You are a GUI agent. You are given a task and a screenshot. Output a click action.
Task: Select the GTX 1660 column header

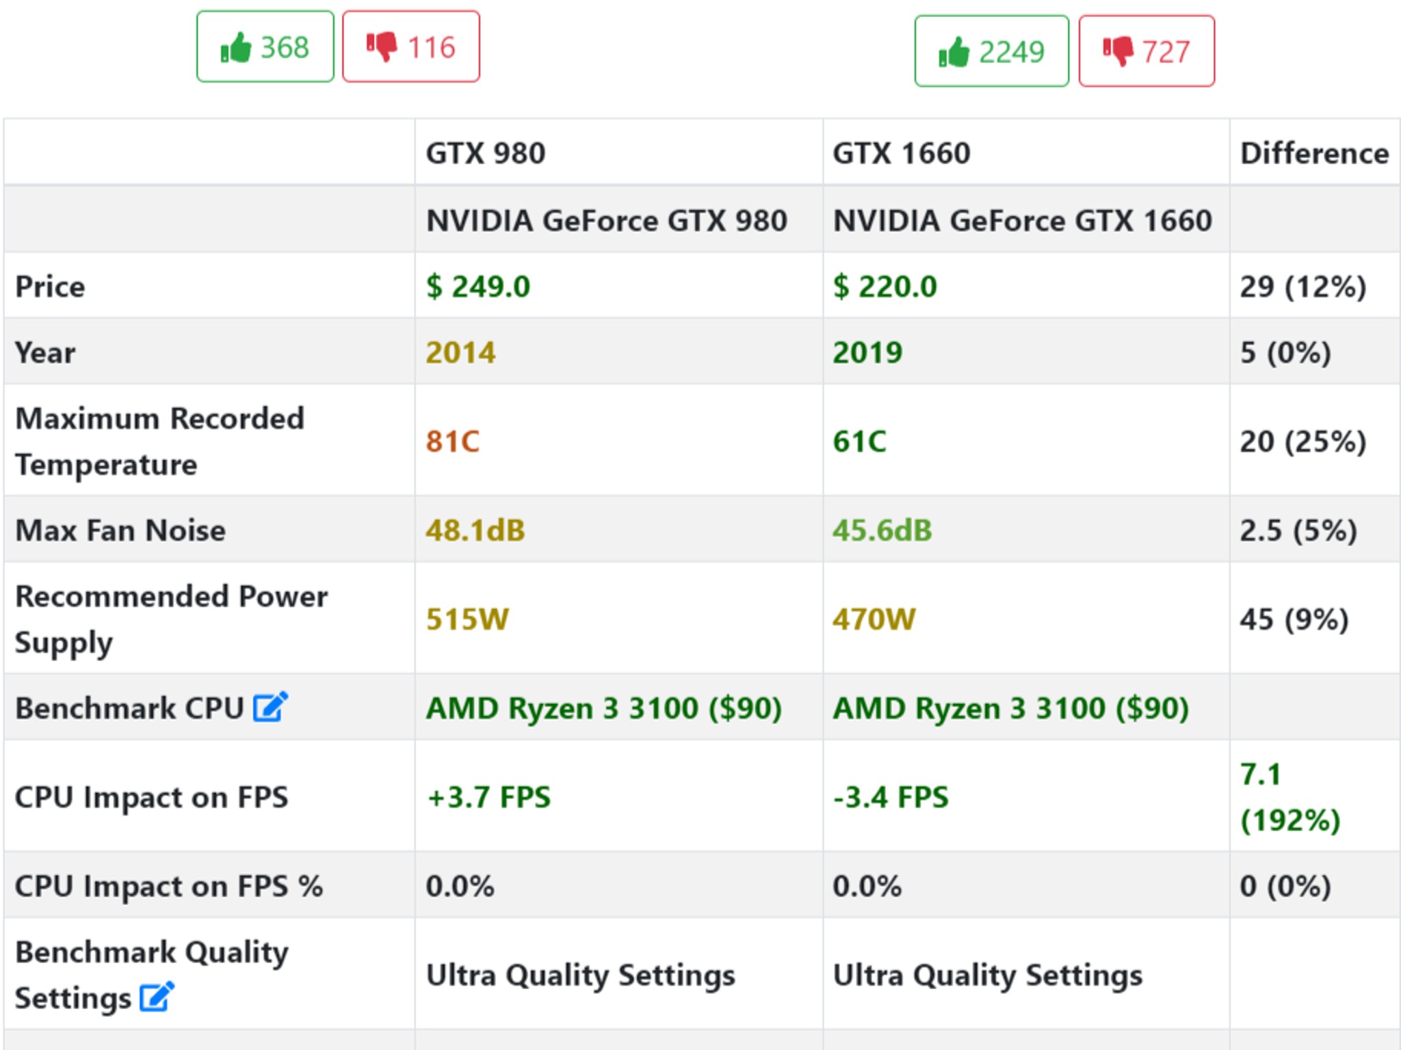click(x=901, y=153)
